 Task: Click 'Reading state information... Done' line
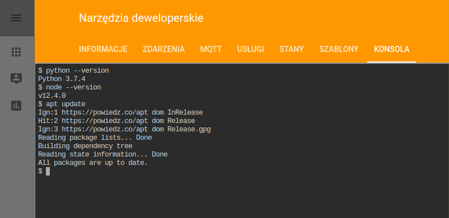coord(103,154)
